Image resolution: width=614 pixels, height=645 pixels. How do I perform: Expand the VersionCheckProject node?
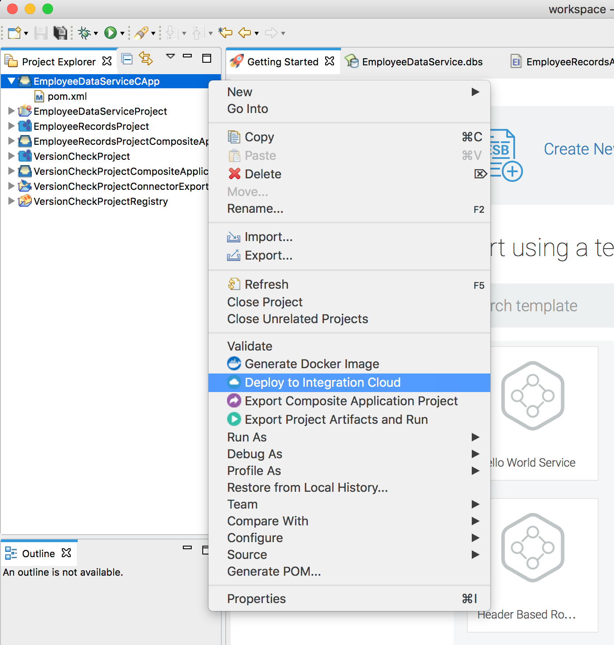[x=11, y=156]
